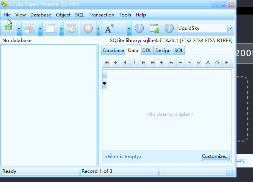Click the 'No database' label
This screenshot has height=182, width=253.
(17, 41)
